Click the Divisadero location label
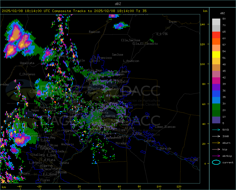Screen dimensions: 236x190 pos(128,91)
